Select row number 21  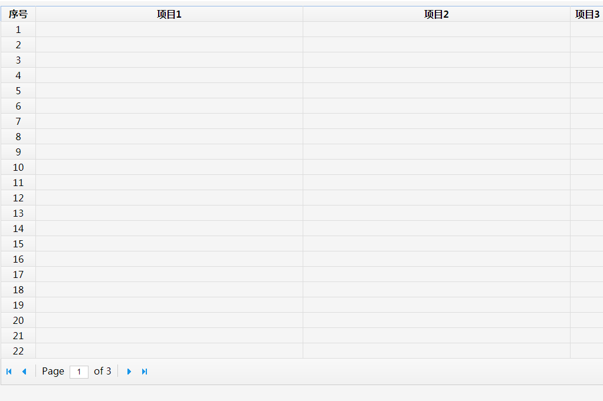[x=18, y=336]
